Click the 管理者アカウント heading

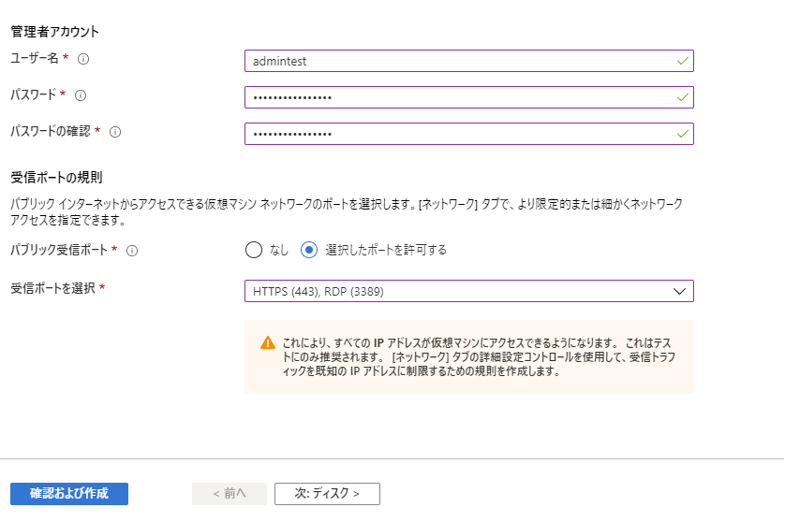[55, 32]
